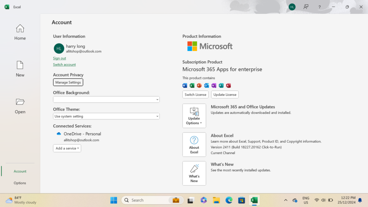Click the Microsoft logo
This screenshot has width=368, height=207.
coord(210,46)
